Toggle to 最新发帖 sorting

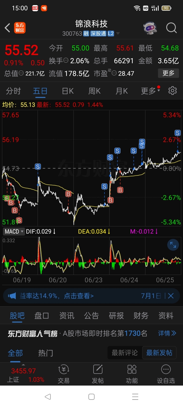coord(159,353)
